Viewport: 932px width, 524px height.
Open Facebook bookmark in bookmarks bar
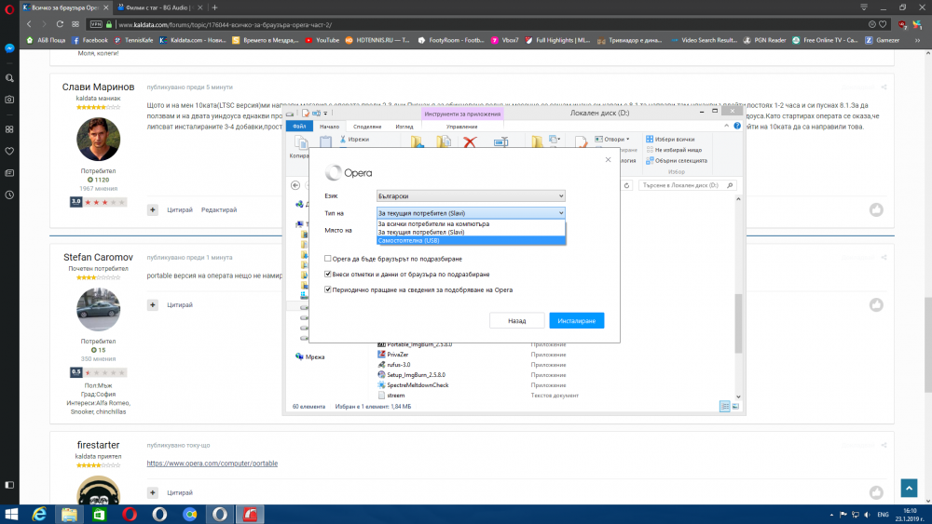click(x=89, y=40)
